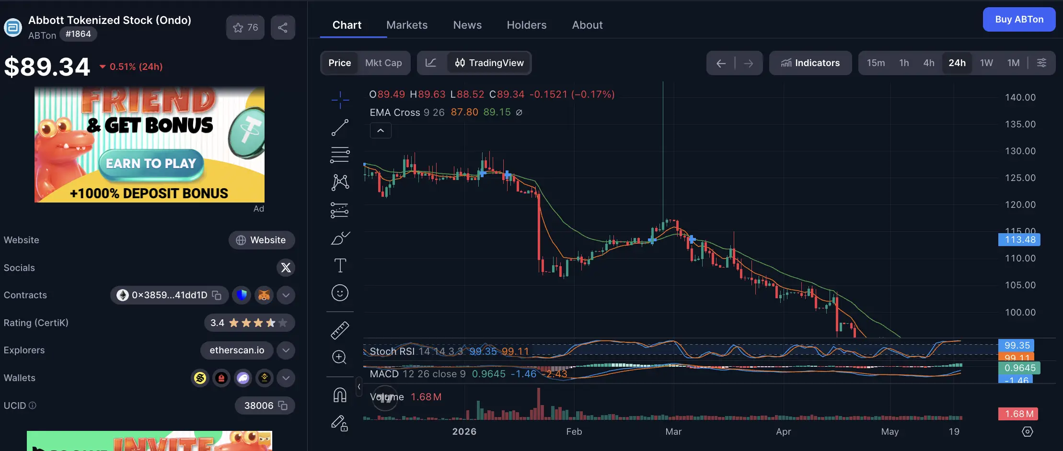Open the Indicators menu

point(810,63)
